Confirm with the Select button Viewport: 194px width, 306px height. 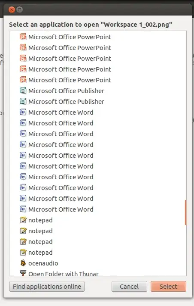[x=168, y=286]
